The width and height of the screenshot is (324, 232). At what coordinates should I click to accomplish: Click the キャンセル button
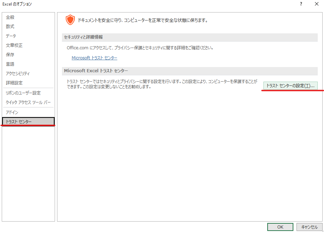coord(309,227)
